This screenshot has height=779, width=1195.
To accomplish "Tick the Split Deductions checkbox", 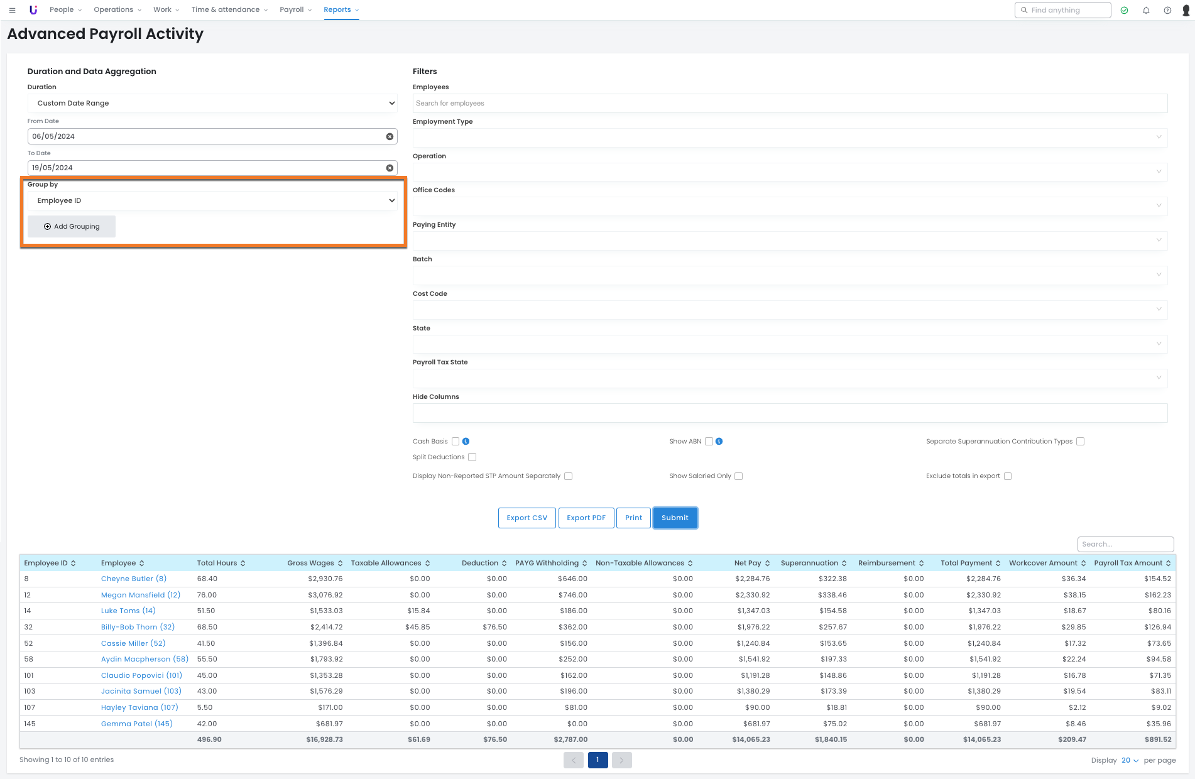I will (x=472, y=457).
